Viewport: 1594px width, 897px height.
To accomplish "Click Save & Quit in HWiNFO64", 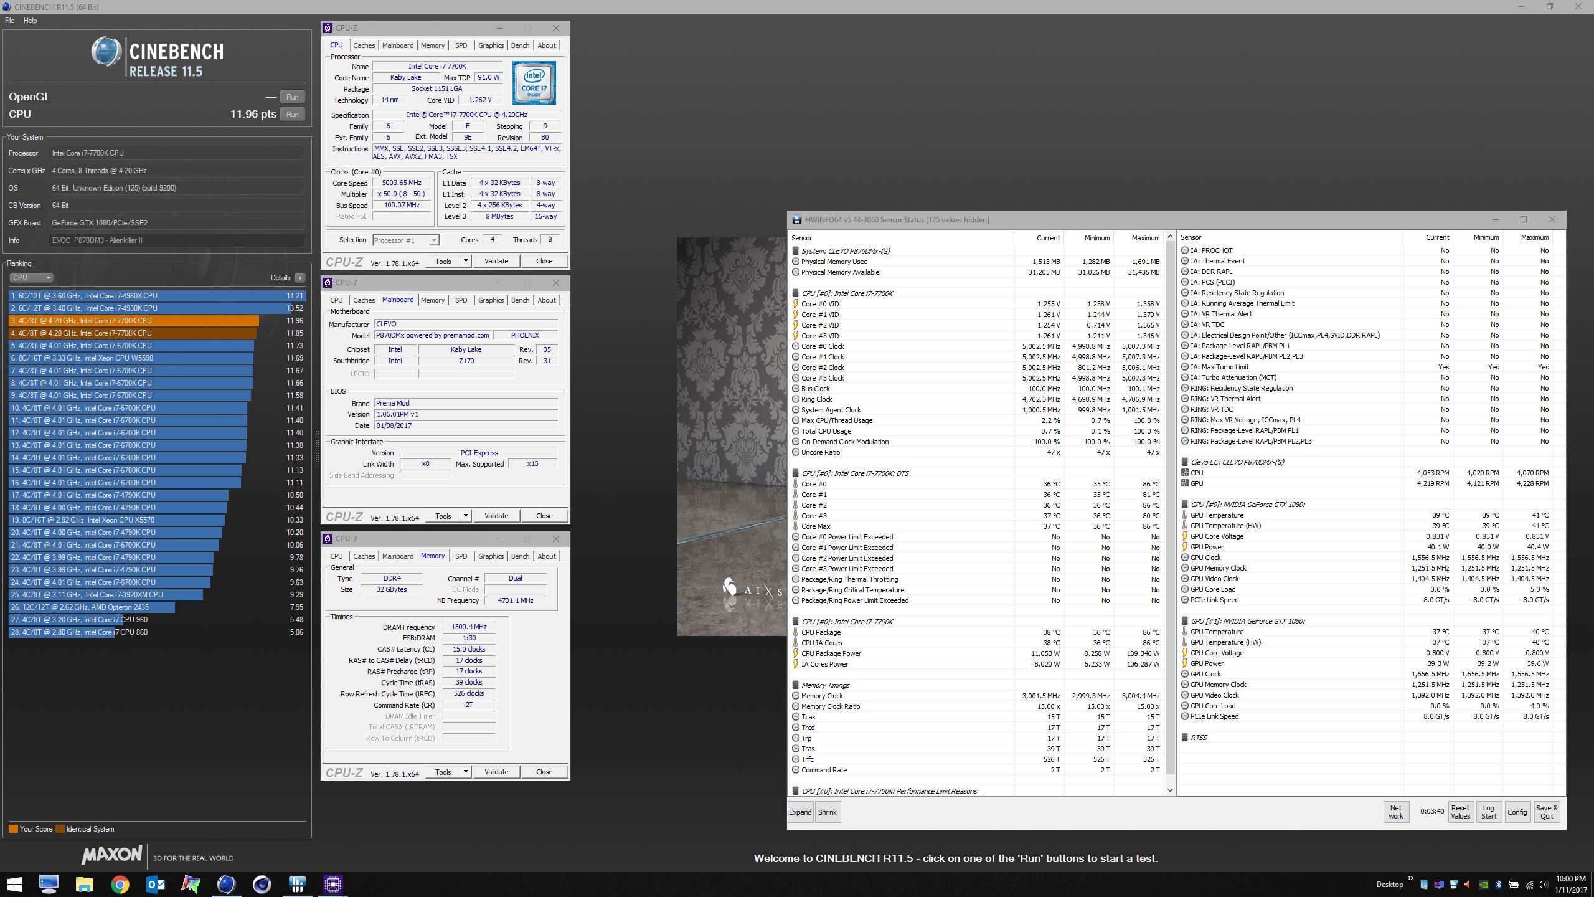I will (x=1547, y=812).
